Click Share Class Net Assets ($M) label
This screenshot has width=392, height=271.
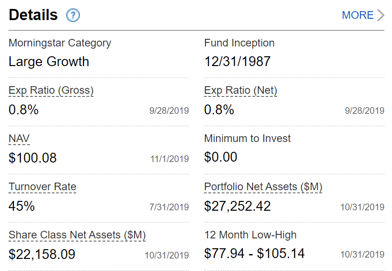(x=77, y=235)
